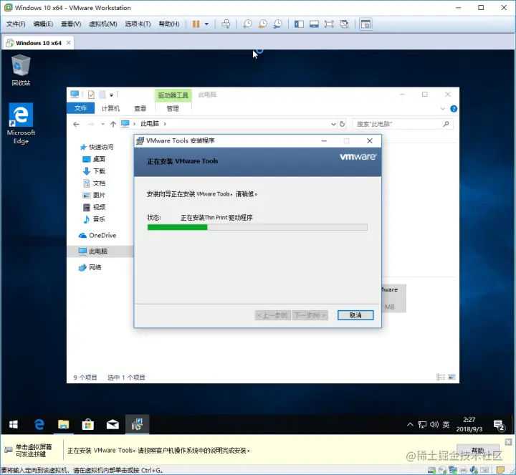Open the recent locations dropdown arrow

(x=103, y=124)
